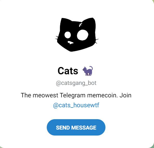This screenshot has height=148, width=154.
Task: Click the white nose on cat avatar
Action: (70, 43)
